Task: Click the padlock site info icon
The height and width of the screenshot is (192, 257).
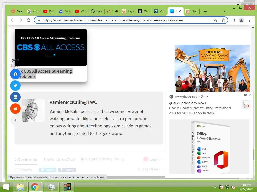Action: 38,20
